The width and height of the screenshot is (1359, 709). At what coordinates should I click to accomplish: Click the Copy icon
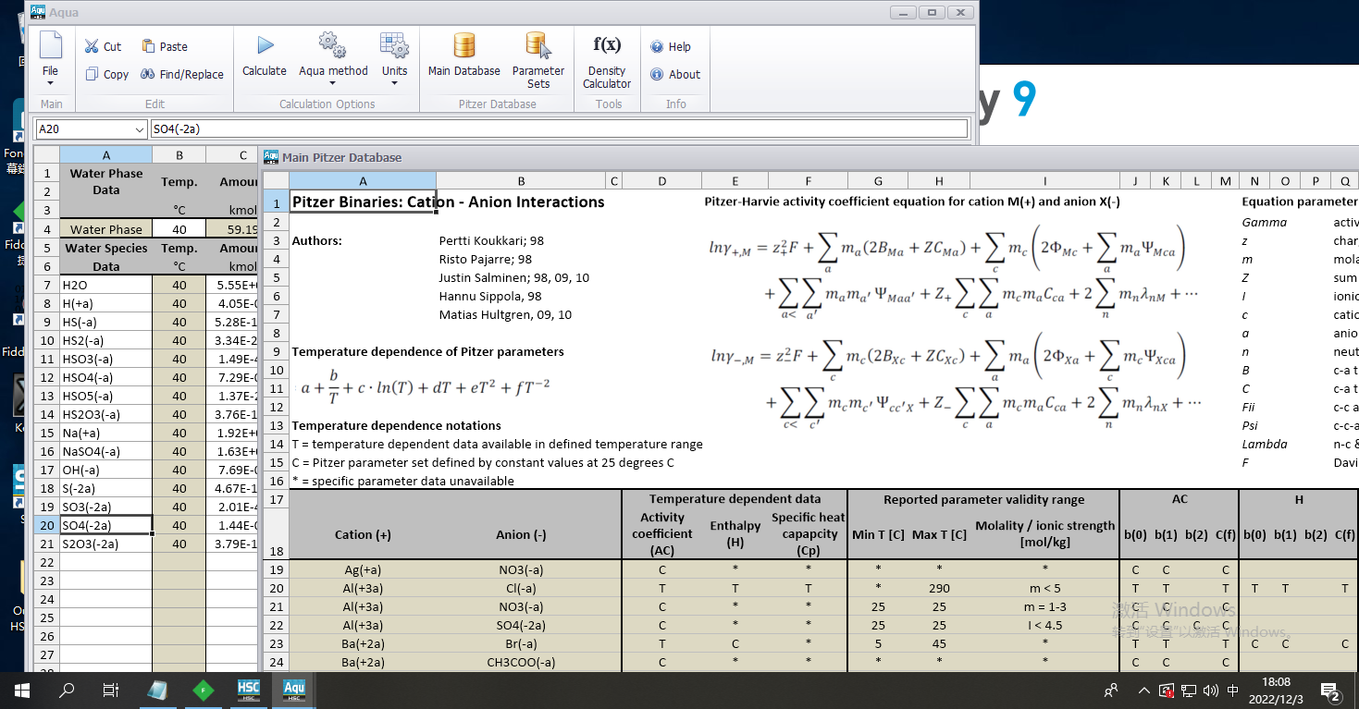click(92, 74)
